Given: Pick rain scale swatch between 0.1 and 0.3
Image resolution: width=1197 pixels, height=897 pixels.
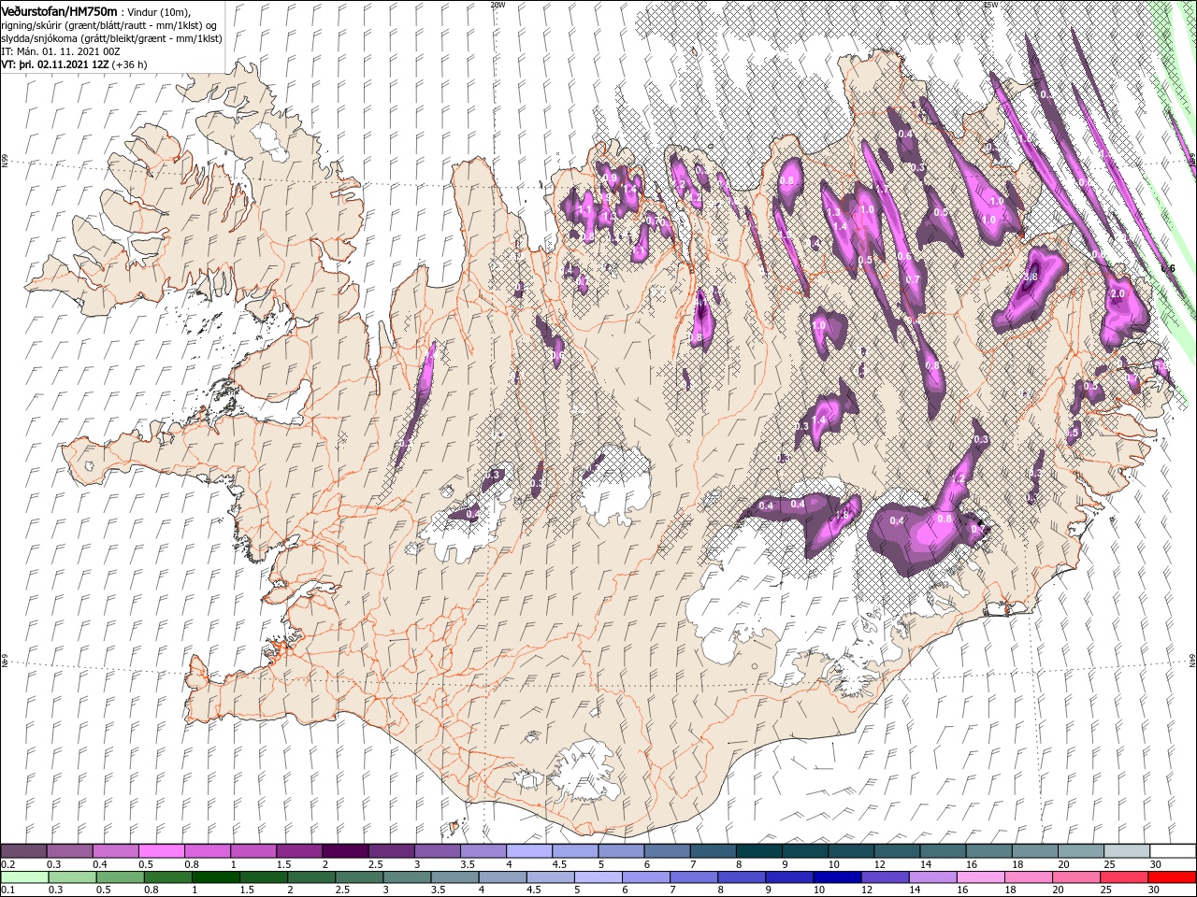Looking at the screenshot, I should pos(23,877).
